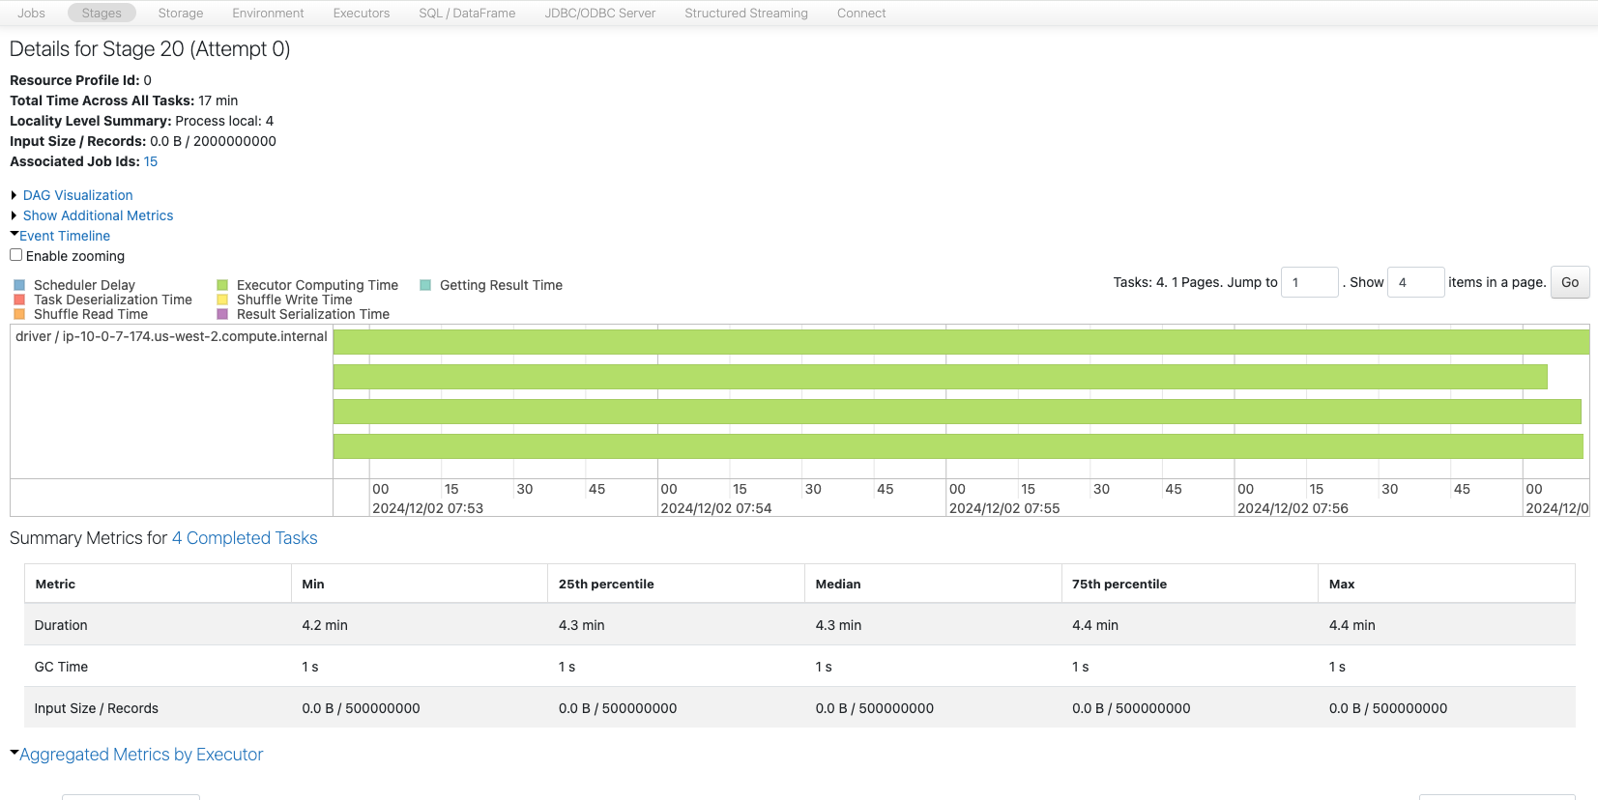This screenshot has height=800, width=1598.
Task: Click Result Serialization Time purple swatch
Action: click(x=222, y=314)
